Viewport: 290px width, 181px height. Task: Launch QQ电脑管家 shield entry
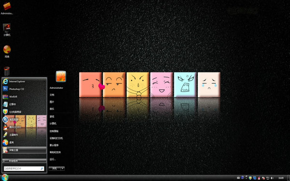tap(24, 112)
